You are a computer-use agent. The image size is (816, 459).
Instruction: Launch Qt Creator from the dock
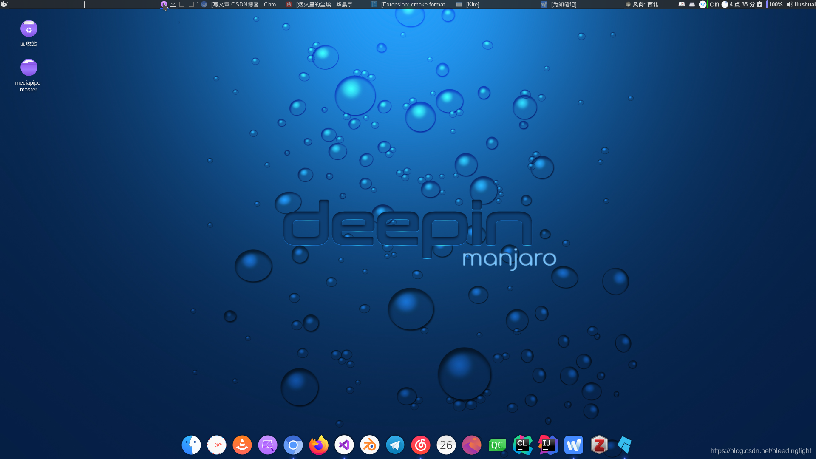(x=497, y=445)
